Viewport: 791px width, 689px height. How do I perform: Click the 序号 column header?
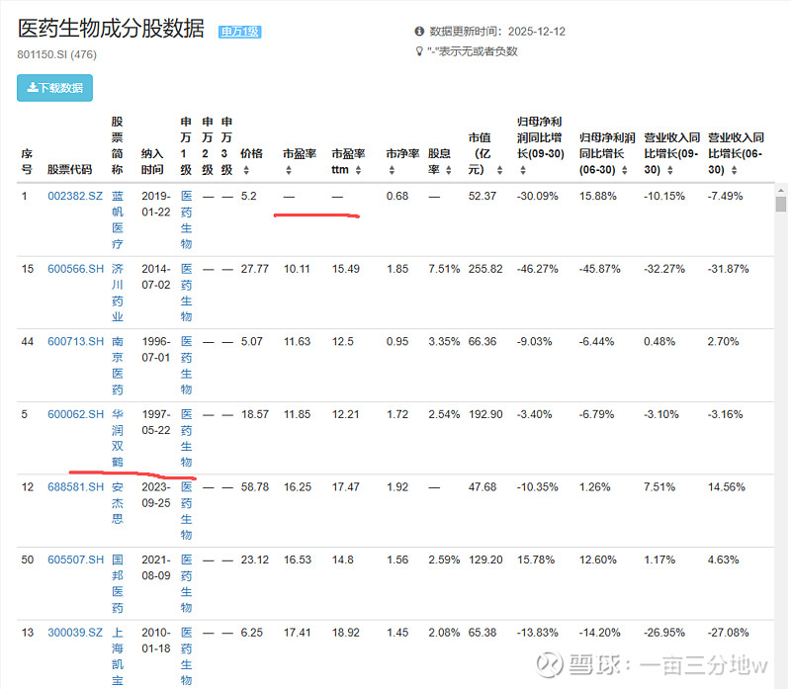pos(27,161)
